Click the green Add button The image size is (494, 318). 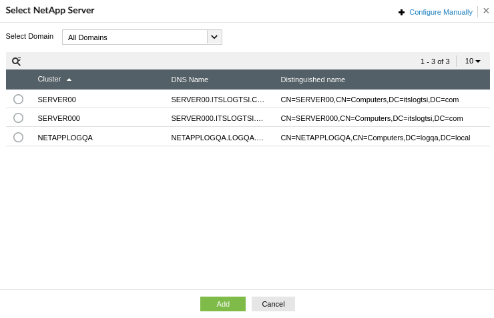point(223,304)
